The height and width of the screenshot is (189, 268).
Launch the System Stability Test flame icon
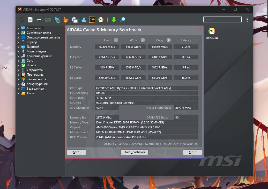pyautogui.click(x=66, y=20)
